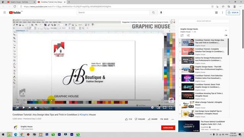Open the Graphic Design Hacks playlist title

(x=189, y=29)
